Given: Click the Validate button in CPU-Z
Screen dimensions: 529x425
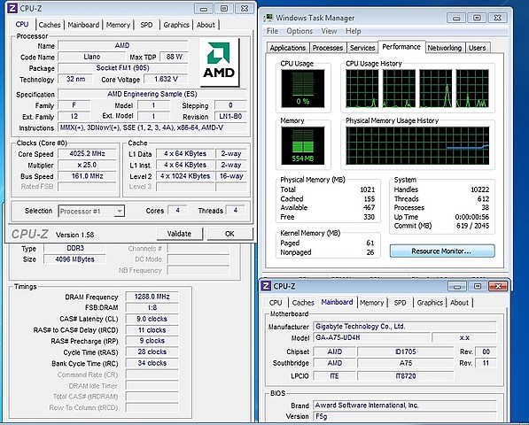Looking at the screenshot, I should (180, 234).
